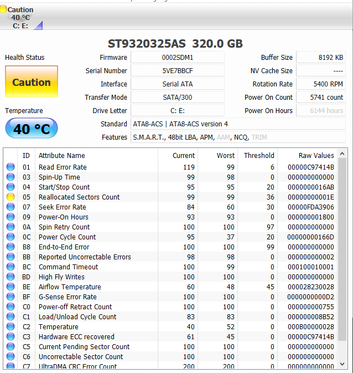The height and width of the screenshot is (373, 353).
Task: Click the blue status icon for Start/Stop Count
Action: [x=11, y=187]
